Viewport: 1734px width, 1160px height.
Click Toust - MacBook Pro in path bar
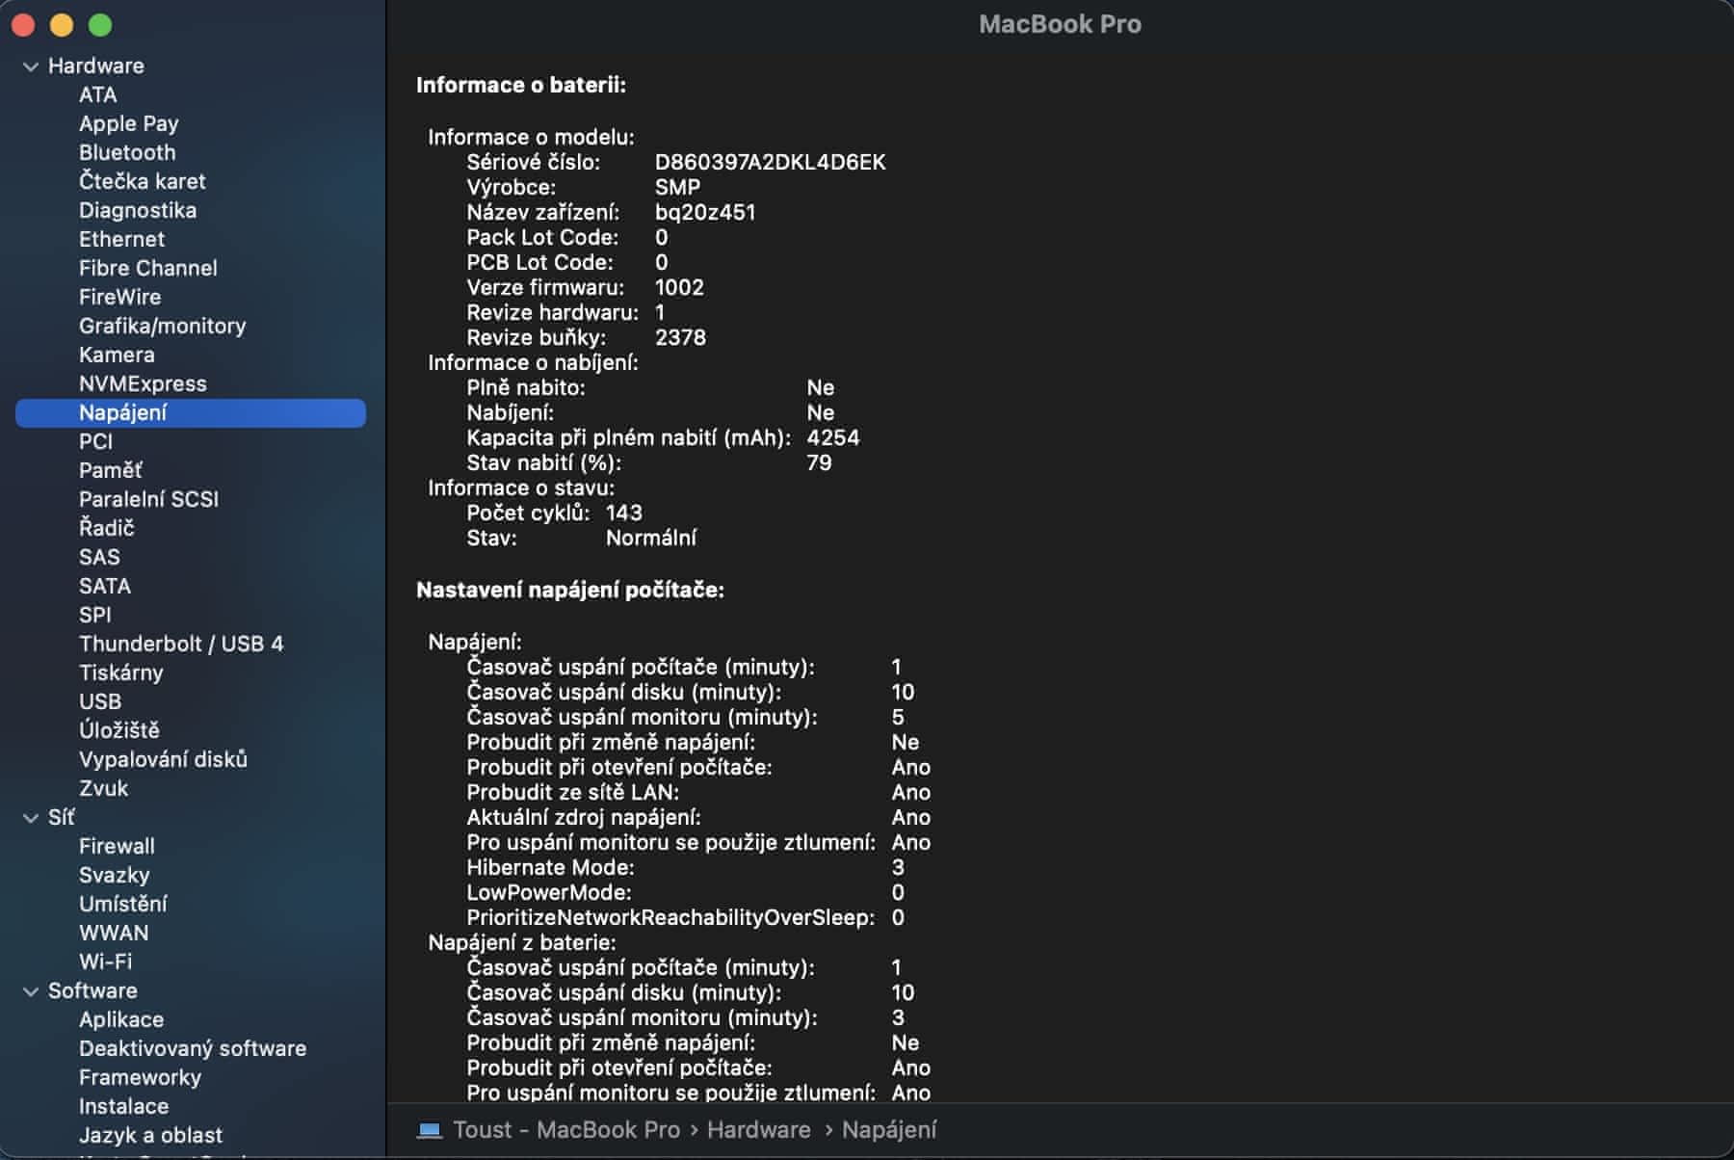566,1130
